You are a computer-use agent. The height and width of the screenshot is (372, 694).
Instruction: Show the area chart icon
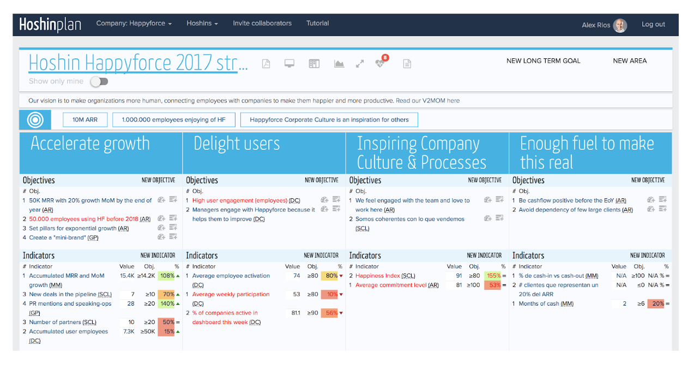tap(339, 64)
